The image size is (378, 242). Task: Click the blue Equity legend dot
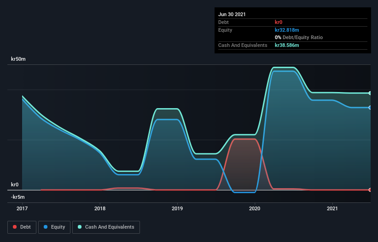pos(46,227)
